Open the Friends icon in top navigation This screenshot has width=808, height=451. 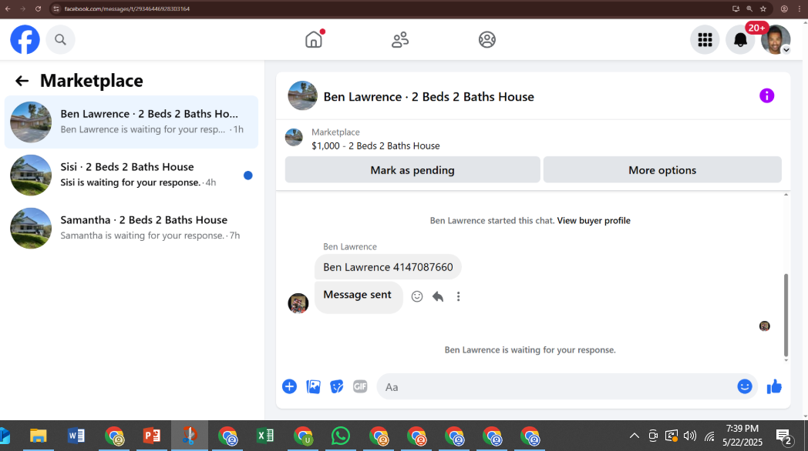tap(400, 39)
